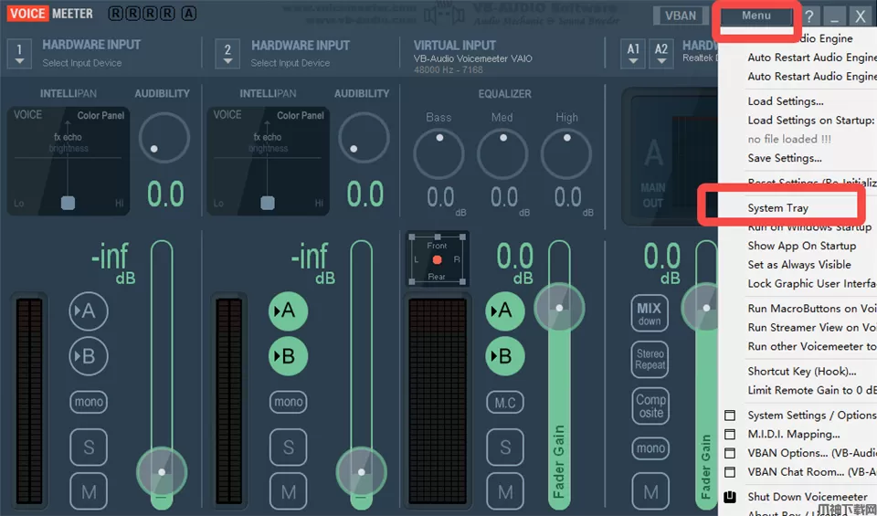Click the Virtual Input Fader Gain slider knob
The image size is (877, 516).
[559, 306]
